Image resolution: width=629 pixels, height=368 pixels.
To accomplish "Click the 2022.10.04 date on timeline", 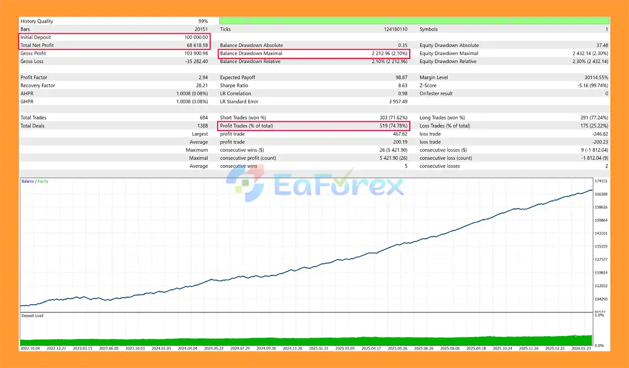I will click(31, 348).
